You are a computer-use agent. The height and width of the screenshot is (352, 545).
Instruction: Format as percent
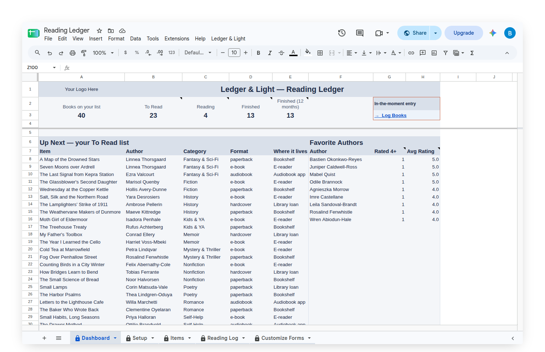[x=137, y=53]
